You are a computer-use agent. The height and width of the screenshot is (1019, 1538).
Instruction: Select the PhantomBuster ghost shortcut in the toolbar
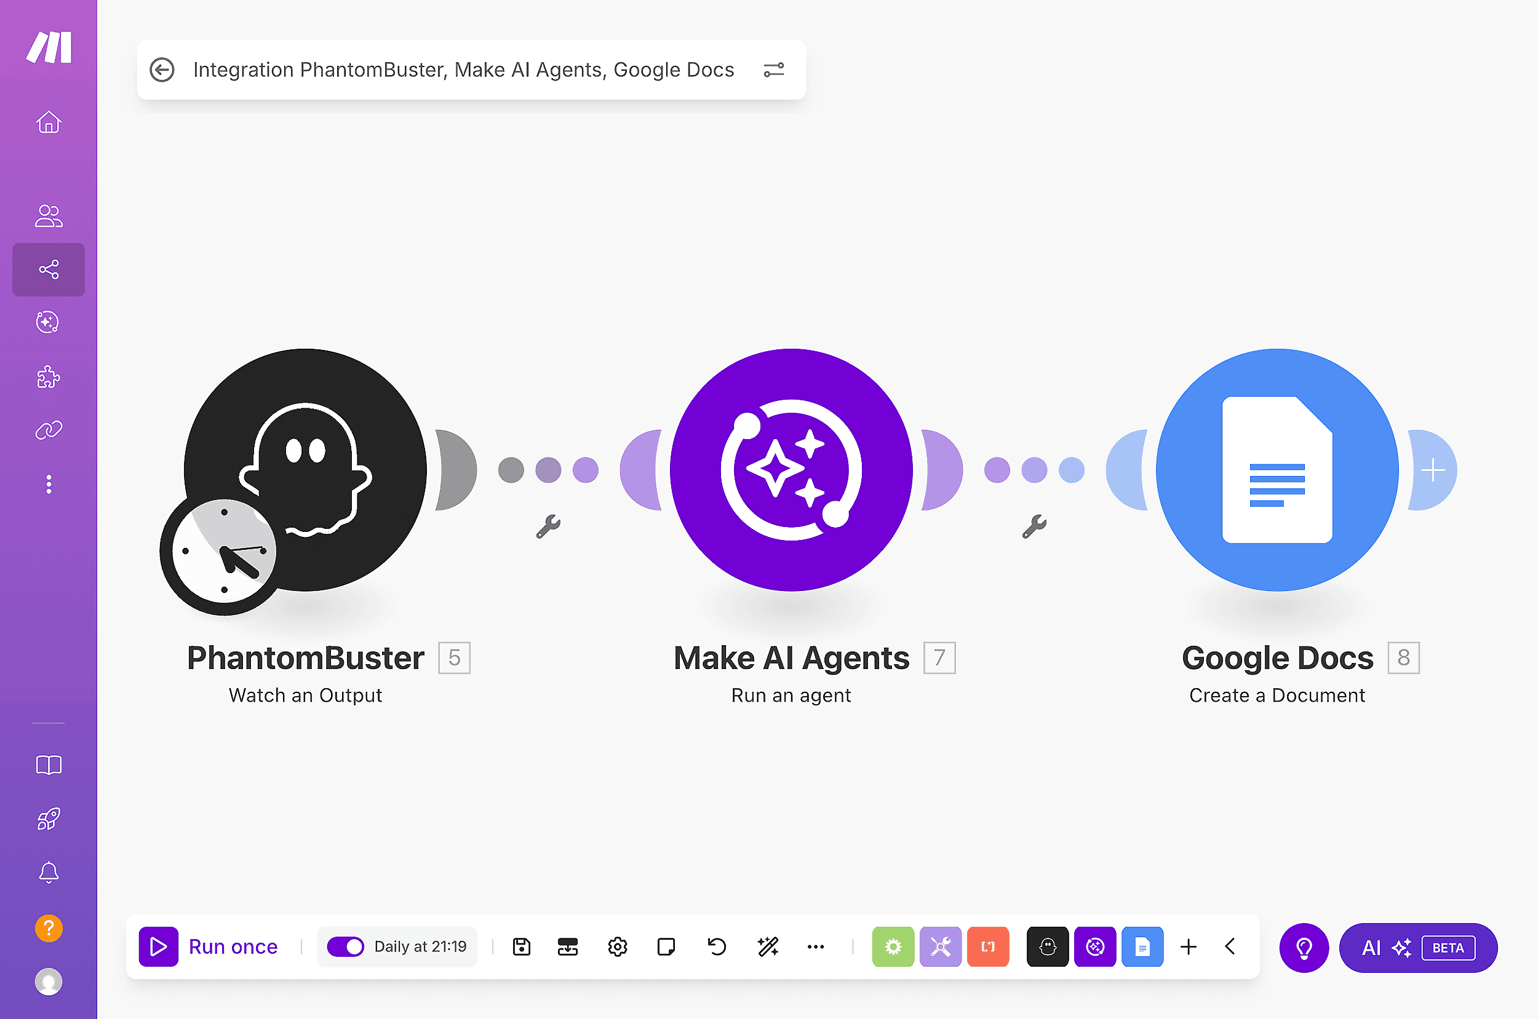1047,947
